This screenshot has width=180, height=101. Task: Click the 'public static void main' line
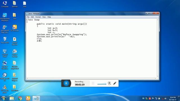click(62, 24)
